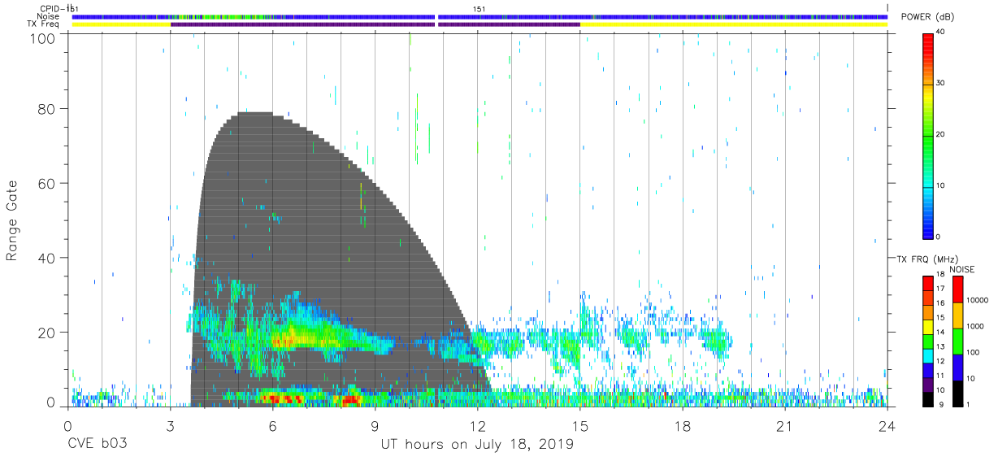Click the 9 label on TX FRQ scale
Image resolution: width=998 pixels, height=461 pixels.
(x=939, y=404)
